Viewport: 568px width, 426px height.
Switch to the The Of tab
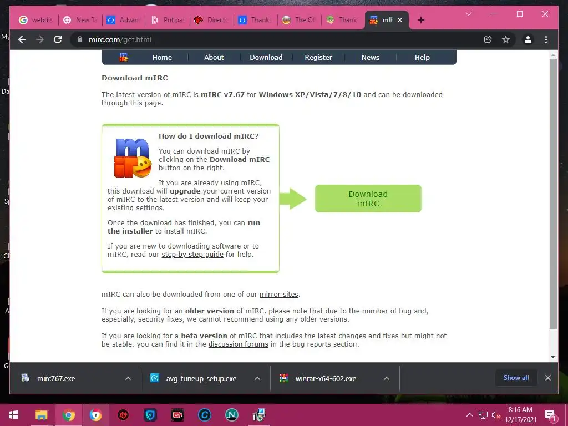299,20
